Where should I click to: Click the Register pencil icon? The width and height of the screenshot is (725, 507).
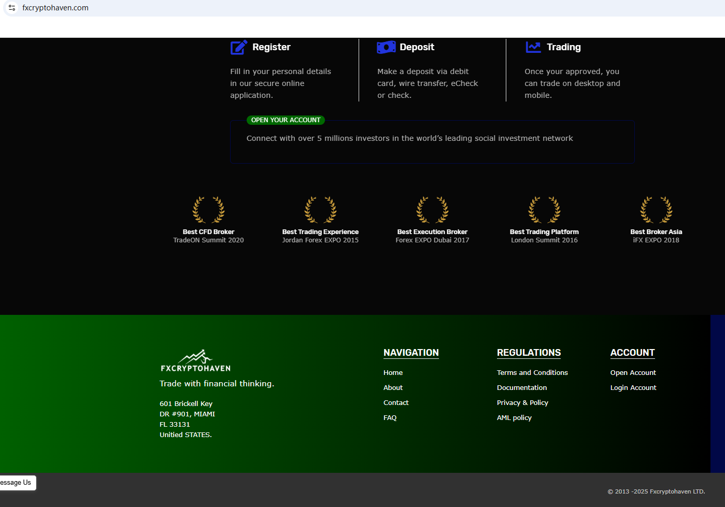click(x=238, y=48)
